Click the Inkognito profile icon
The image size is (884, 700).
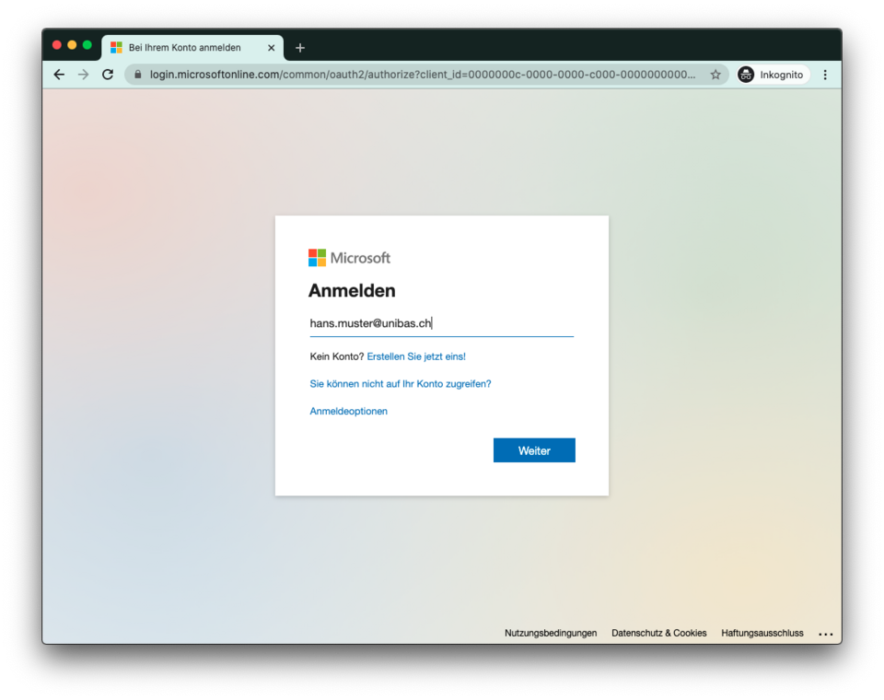coord(746,75)
